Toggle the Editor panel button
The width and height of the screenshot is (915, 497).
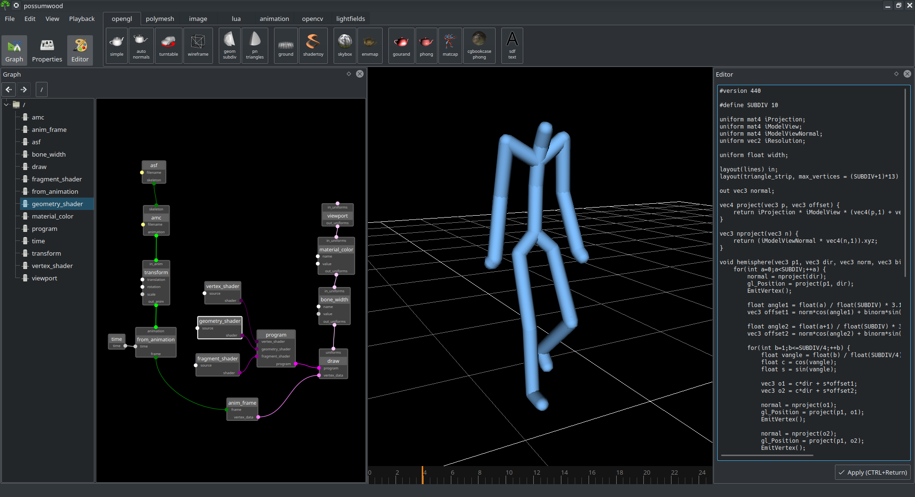80,50
